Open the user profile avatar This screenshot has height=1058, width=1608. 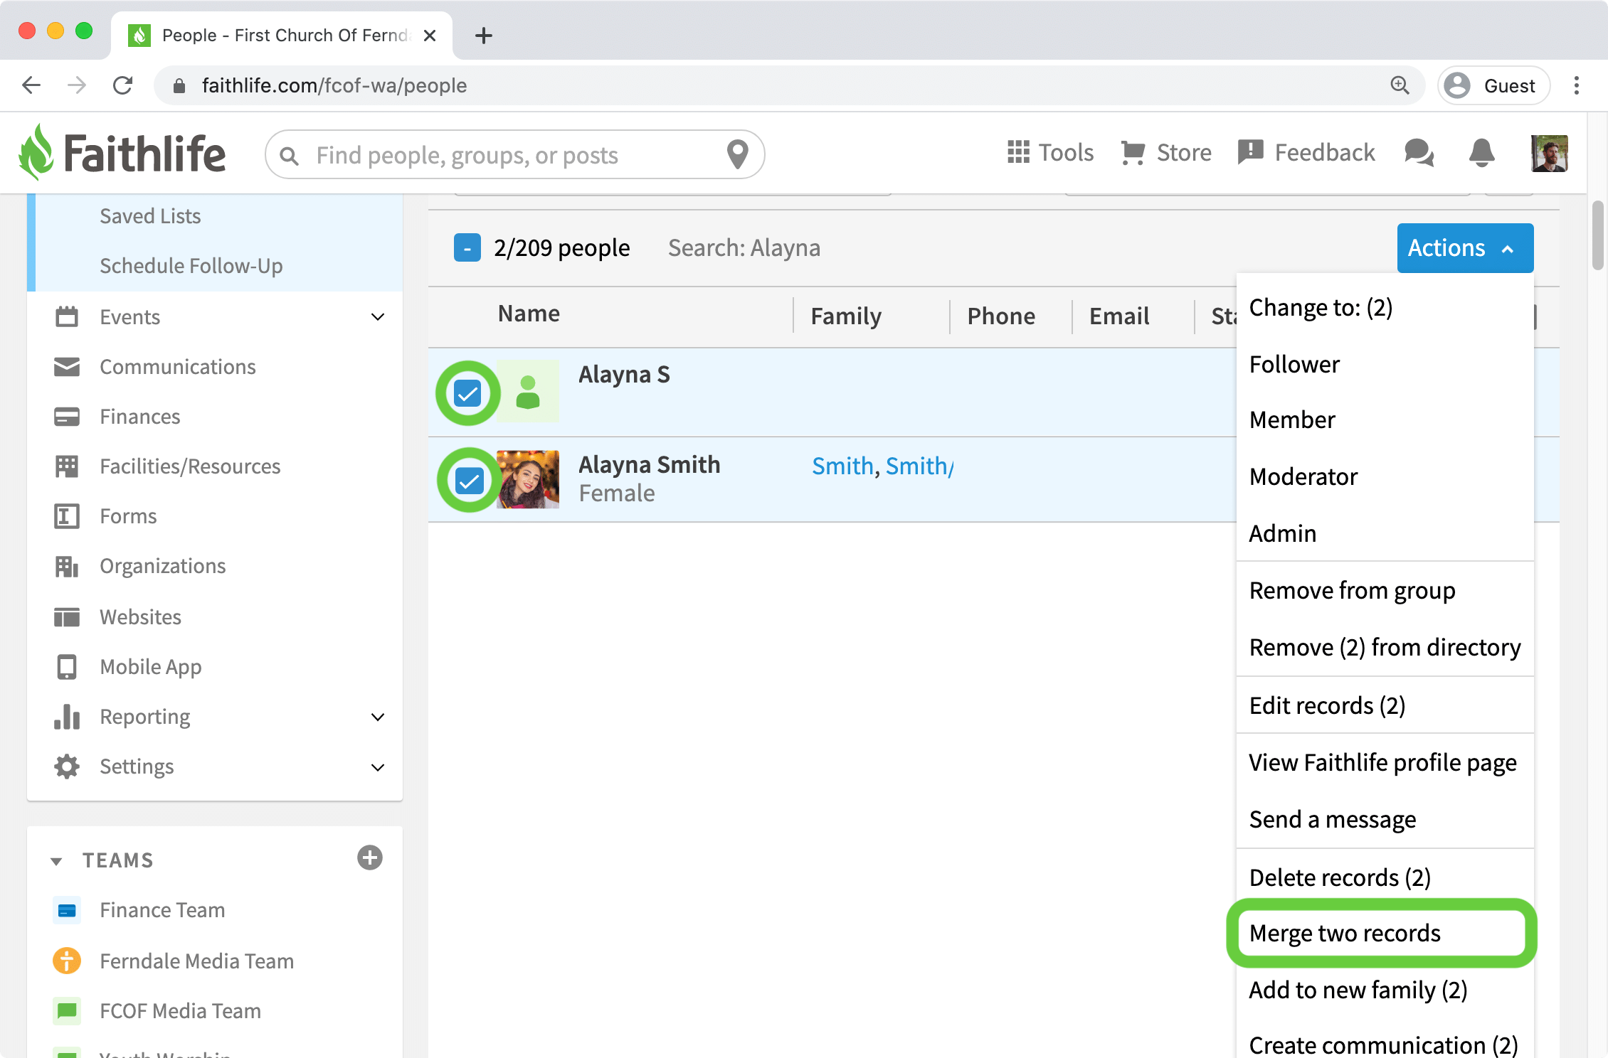1549,153
